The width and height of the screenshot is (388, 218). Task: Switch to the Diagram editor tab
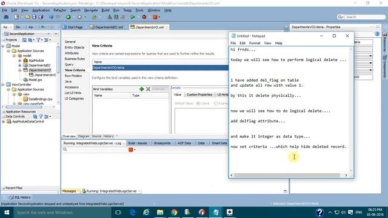pos(84,136)
